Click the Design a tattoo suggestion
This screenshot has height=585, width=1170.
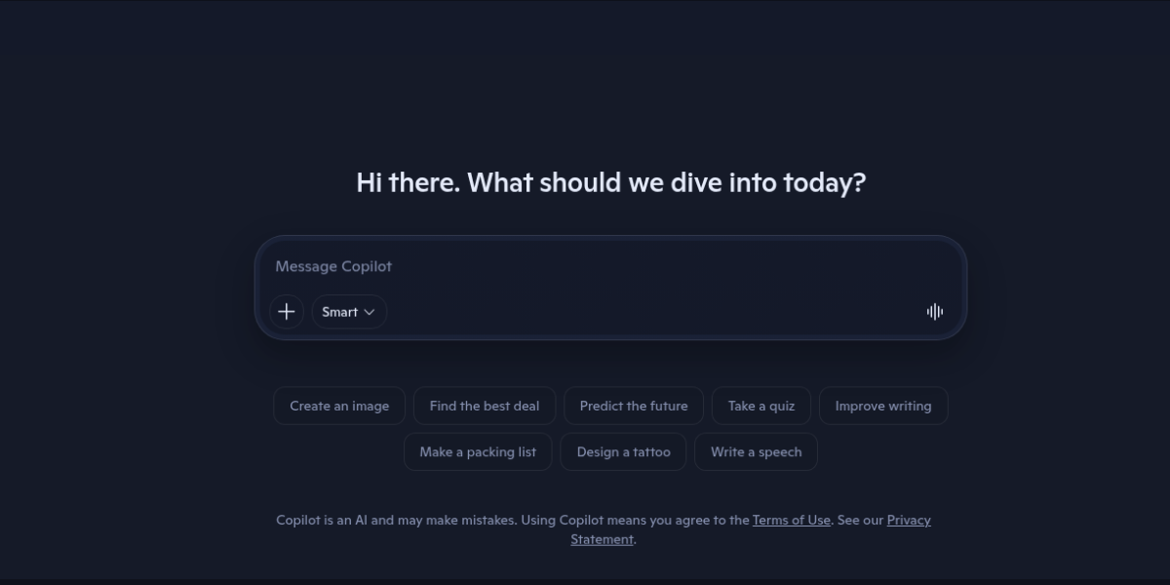coord(623,451)
